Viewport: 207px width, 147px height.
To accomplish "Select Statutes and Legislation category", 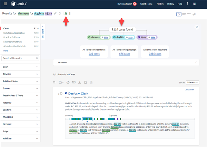I will click(14, 33).
